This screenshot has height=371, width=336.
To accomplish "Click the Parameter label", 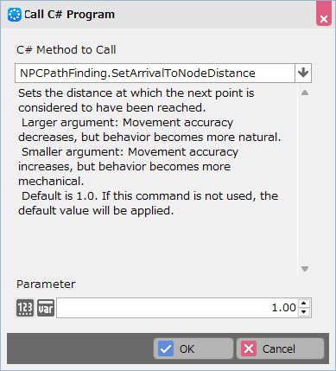I will (x=46, y=285).
